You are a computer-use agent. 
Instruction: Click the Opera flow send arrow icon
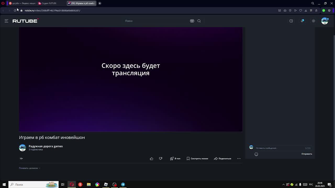[x=295, y=10]
